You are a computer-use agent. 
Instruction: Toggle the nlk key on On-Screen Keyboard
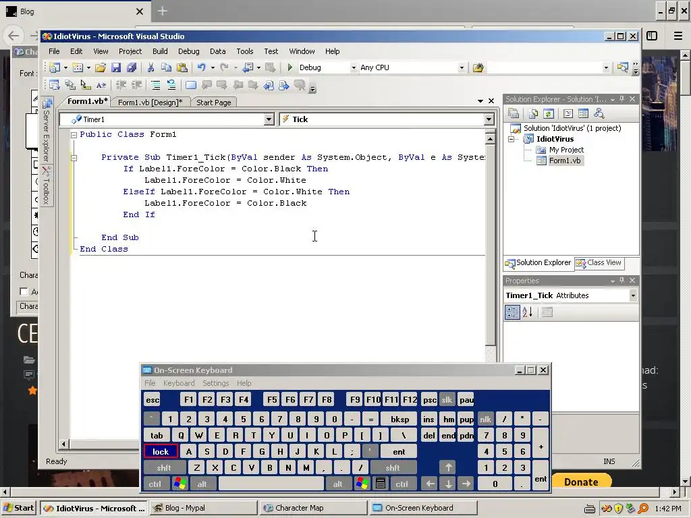pos(486,420)
